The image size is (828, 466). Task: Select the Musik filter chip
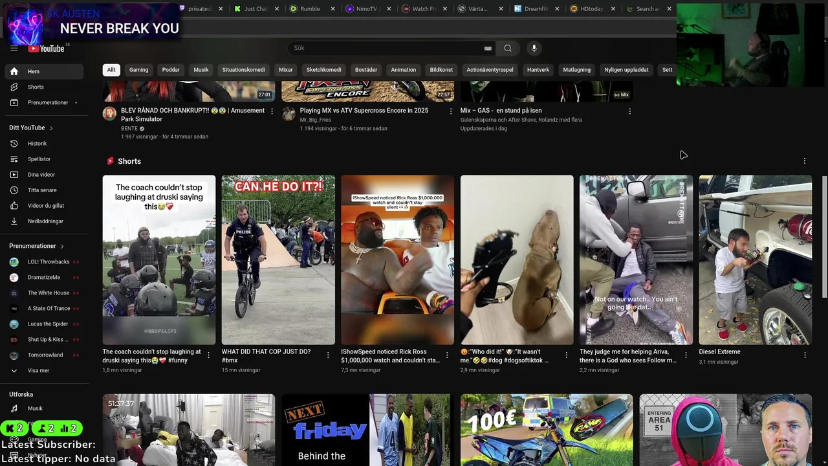click(x=201, y=70)
